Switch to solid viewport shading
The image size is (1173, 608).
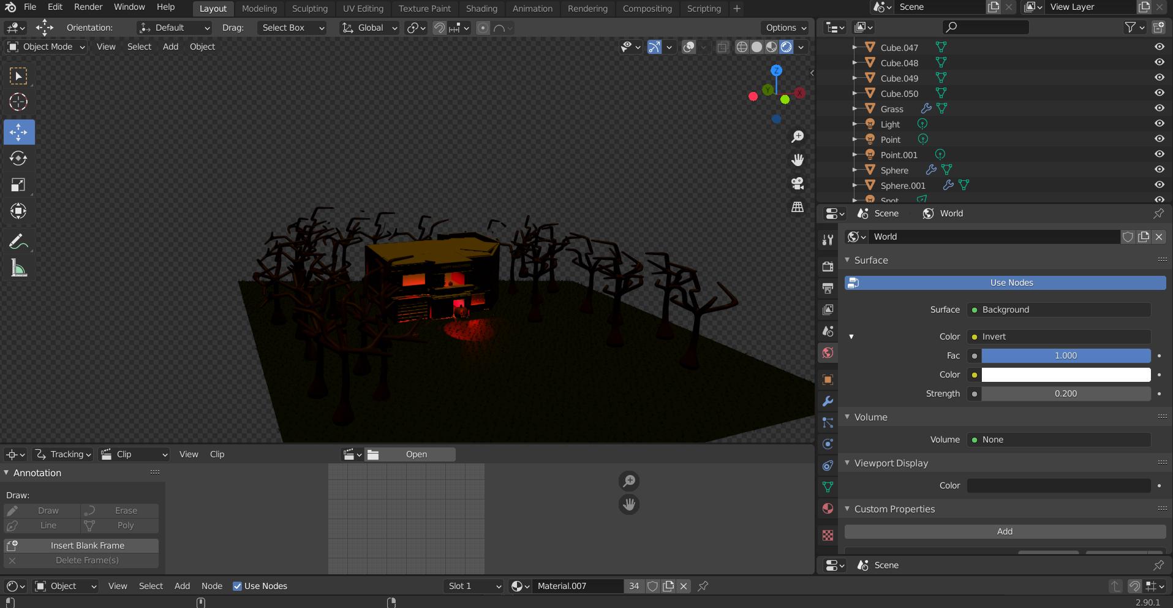[x=757, y=47]
